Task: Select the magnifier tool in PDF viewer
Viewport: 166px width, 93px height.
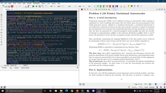Action: pos(85,9)
